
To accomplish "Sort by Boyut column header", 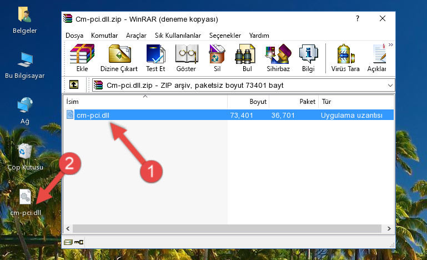I will (248, 101).
